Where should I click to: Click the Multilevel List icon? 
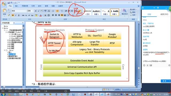(x=62, y=11)
